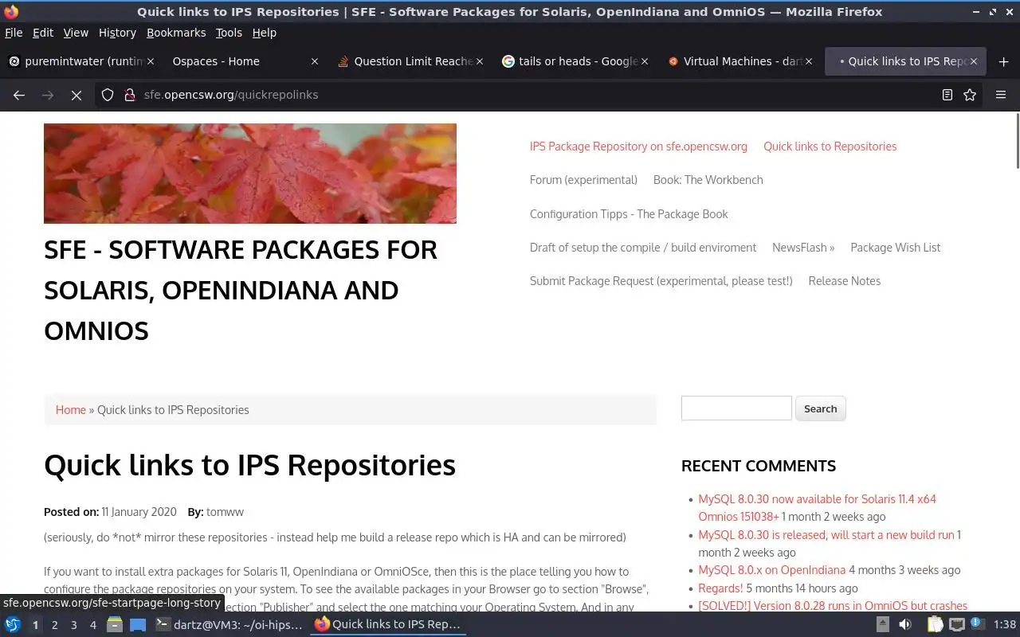Click the padlock site security icon
The image size is (1020, 637).
pos(129,95)
